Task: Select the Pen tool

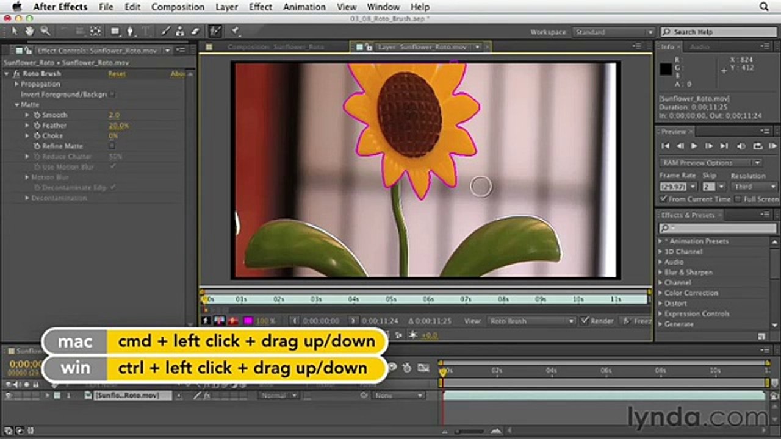Action: 131,31
